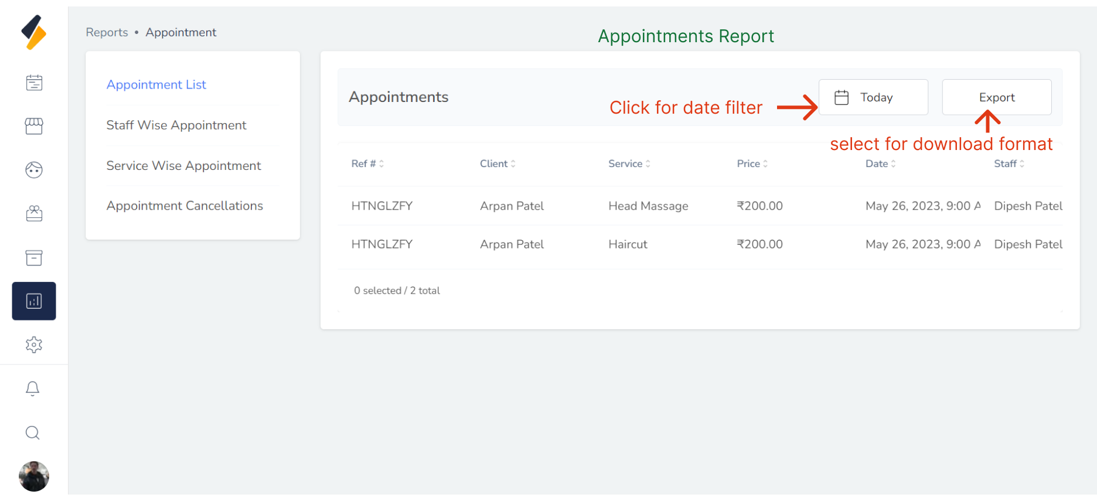Open the user profile avatar
The height and width of the screenshot is (501, 1097).
34,476
